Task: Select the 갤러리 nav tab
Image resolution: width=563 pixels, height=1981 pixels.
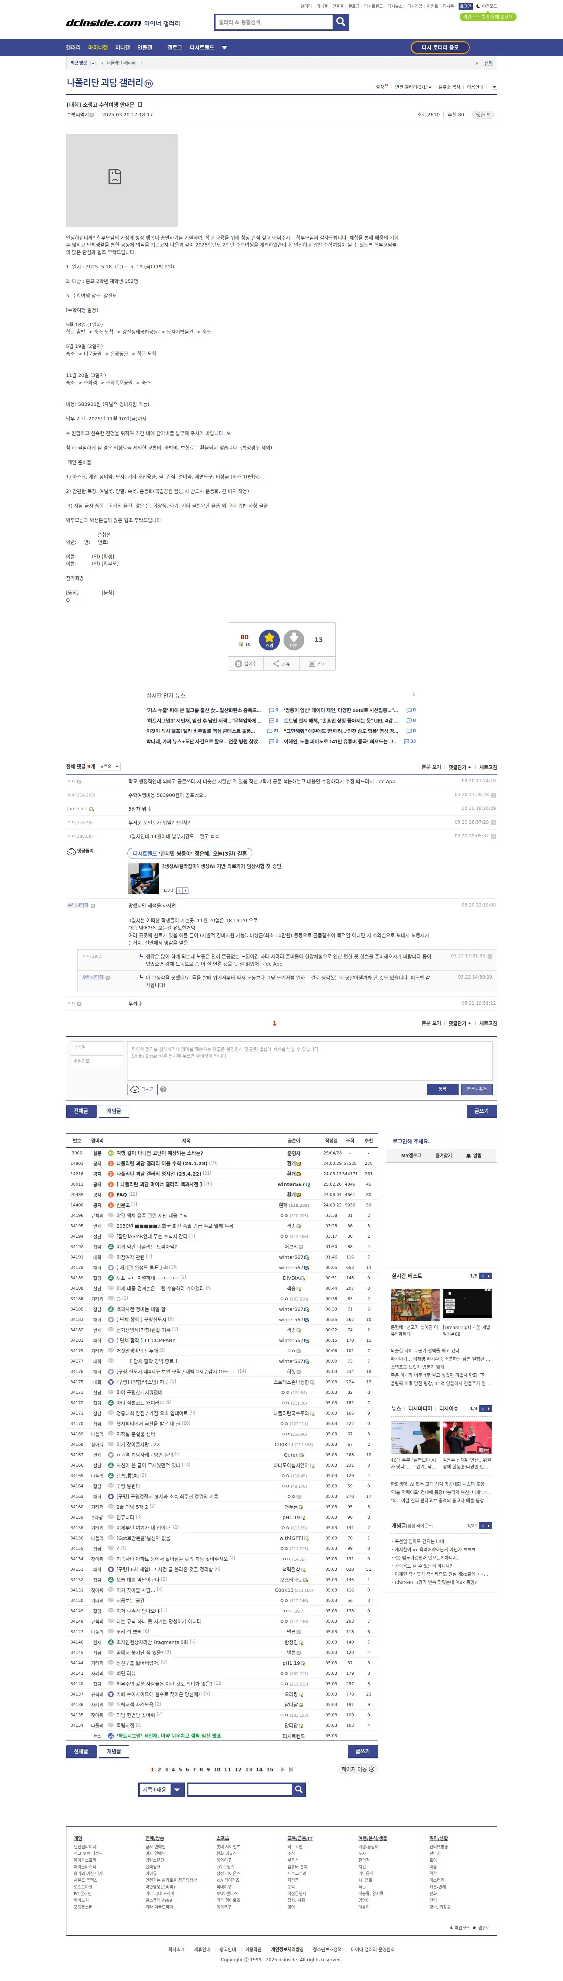Action: [x=73, y=48]
